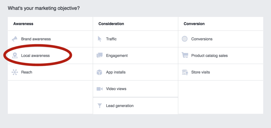
Task: Click the Lead generation funnel icon
Action: [100, 106]
